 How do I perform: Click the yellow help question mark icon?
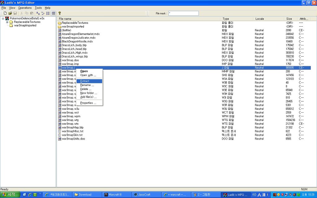(60, 13)
